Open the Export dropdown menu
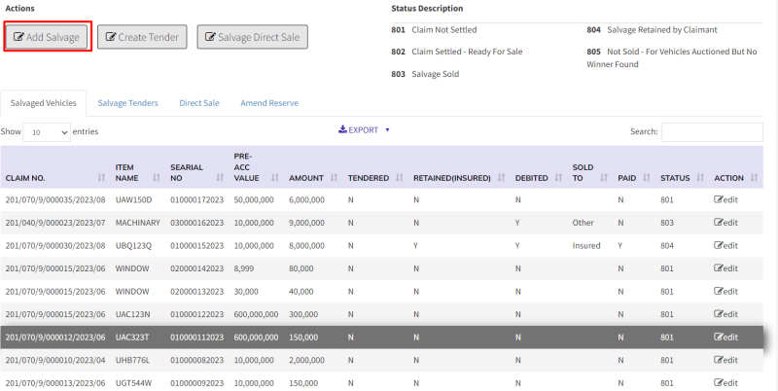Image resolution: width=778 pixels, height=391 pixels. click(x=364, y=129)
